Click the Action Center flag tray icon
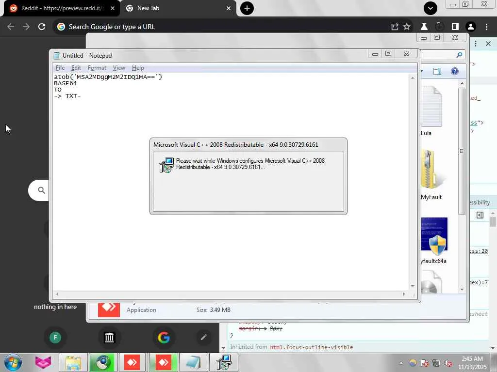This screenshot has height=372, width=497. pos(425,363)
